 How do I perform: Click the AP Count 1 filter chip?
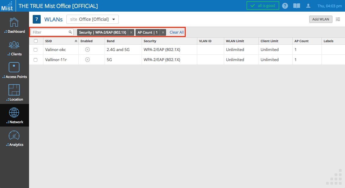click(148, 32)
